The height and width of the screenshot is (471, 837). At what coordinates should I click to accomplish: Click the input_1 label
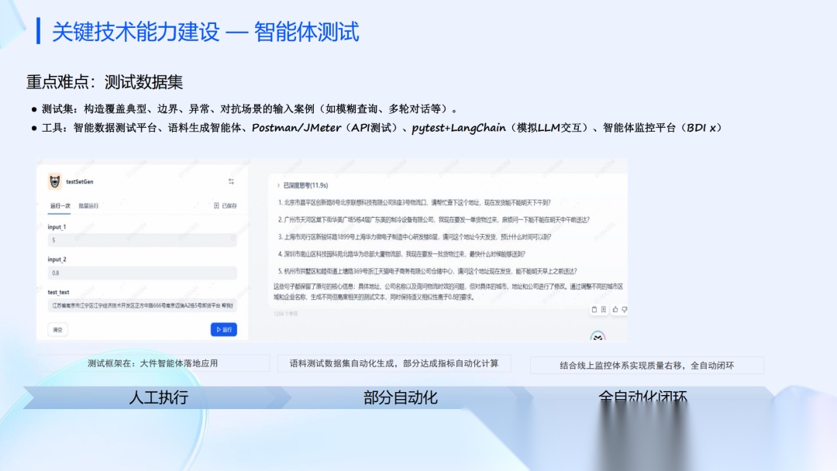click(x=57, y=227)
